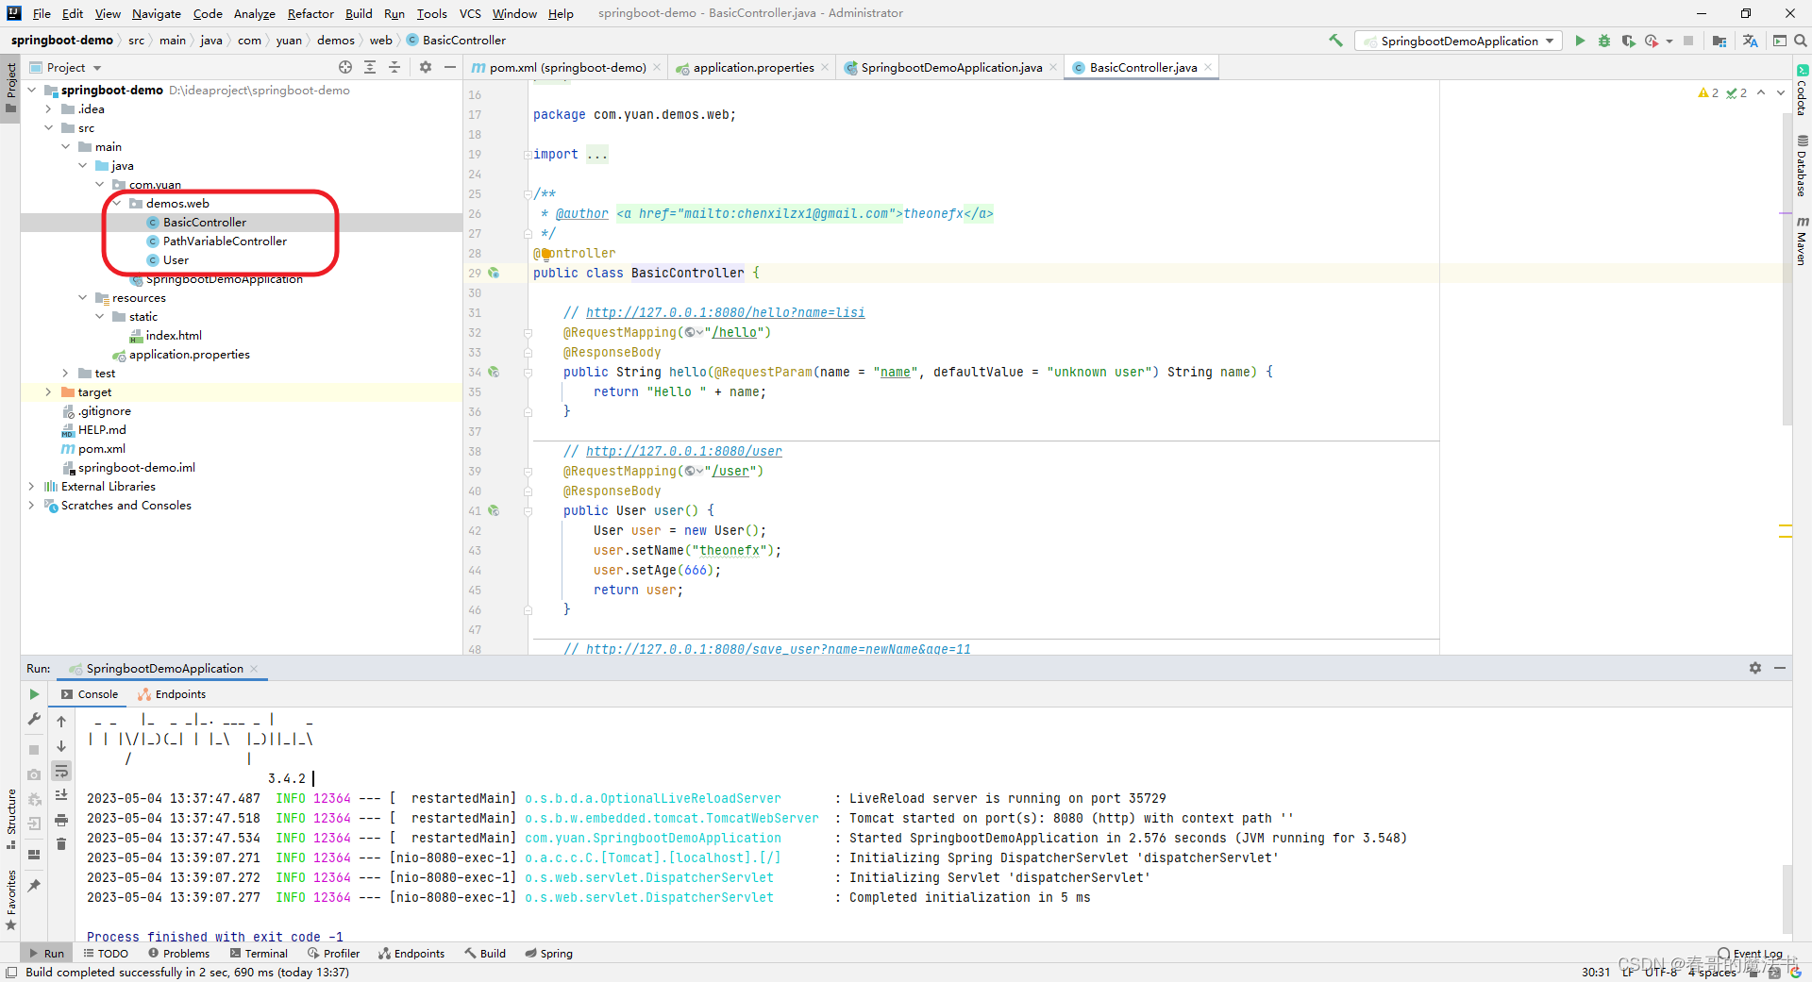Unfold the collapsed import statements
1812x982 pixels.
point(596,154)
